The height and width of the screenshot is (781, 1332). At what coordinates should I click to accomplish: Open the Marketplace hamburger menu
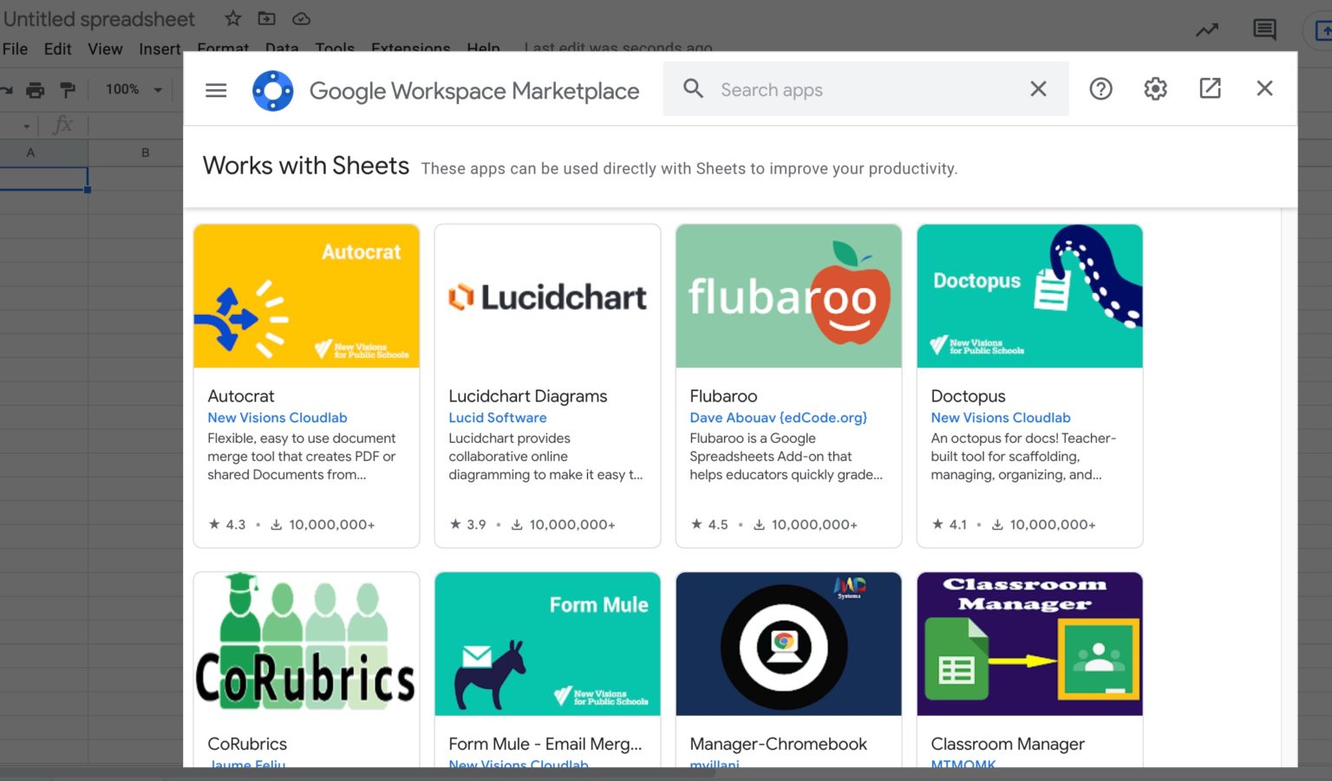[216, 90]
